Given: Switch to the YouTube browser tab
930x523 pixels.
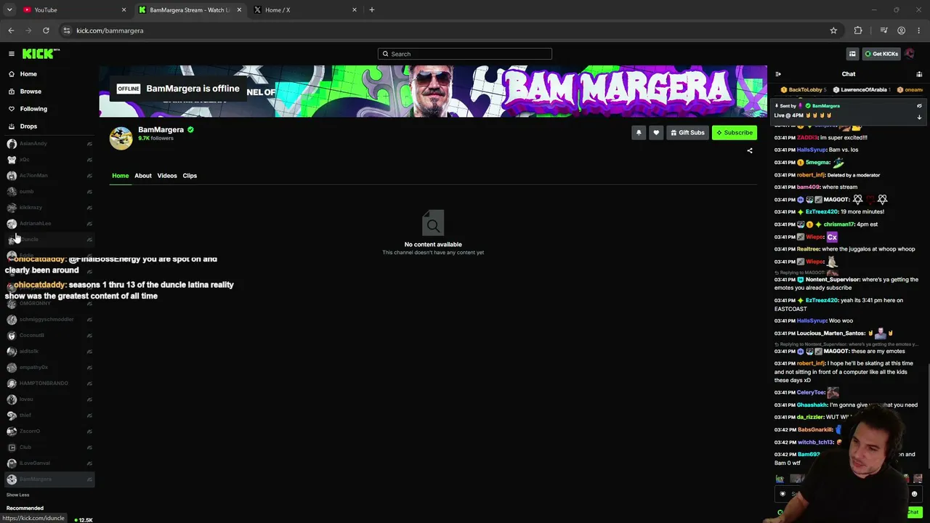Looking at the screenshot, I should click(74, 10).
